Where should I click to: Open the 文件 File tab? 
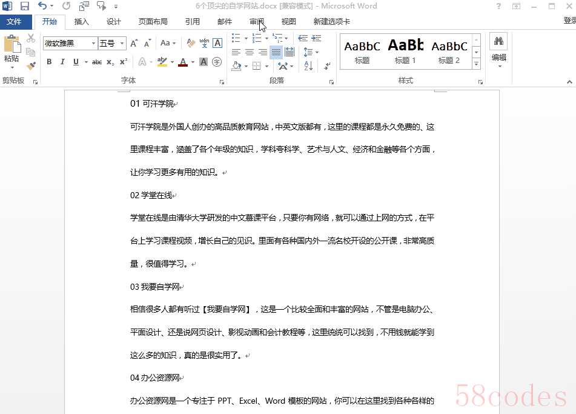pos(14,21)
